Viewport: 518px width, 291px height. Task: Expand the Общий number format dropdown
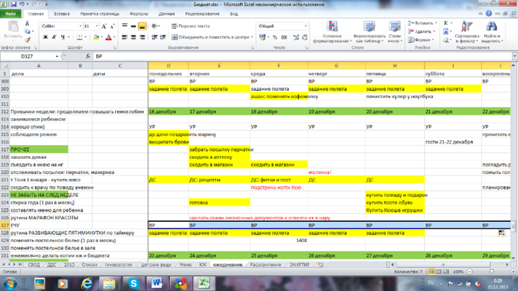pyautogui.click(x=305, y=26)
